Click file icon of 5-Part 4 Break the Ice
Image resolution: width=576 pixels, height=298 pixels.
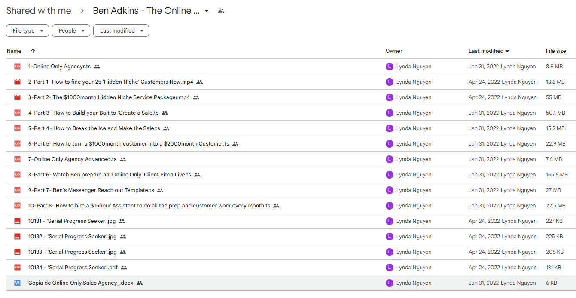click(17, 128)
